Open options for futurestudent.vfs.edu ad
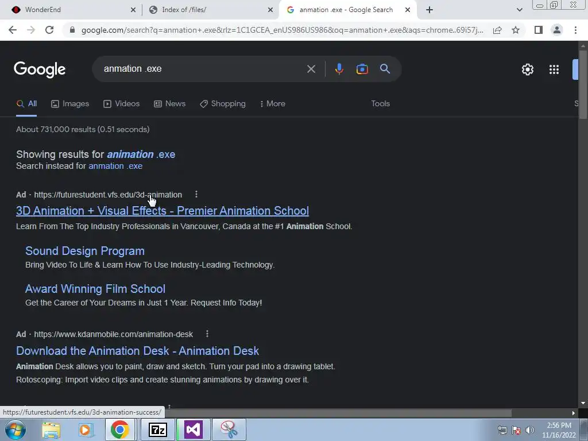588x441 pixels. pyautogui.click(x=196, y=194)
